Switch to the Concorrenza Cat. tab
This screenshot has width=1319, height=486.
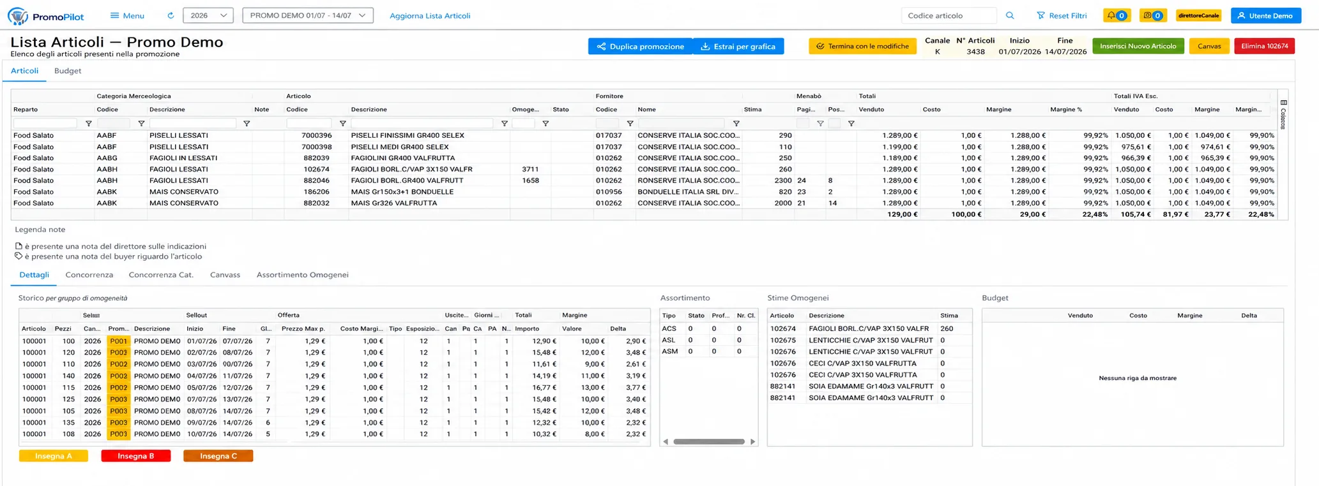point(161,275)
